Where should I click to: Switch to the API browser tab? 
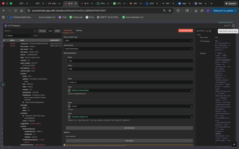coord(168,3)
